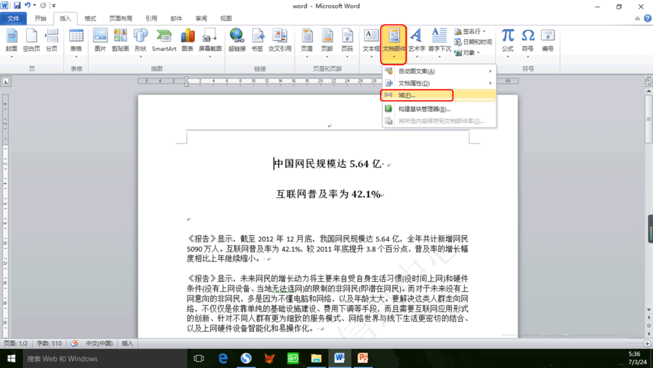Insert a bookmark (书签)
The width and height of the screenshot is (653, 368).
tap(257, 41)
